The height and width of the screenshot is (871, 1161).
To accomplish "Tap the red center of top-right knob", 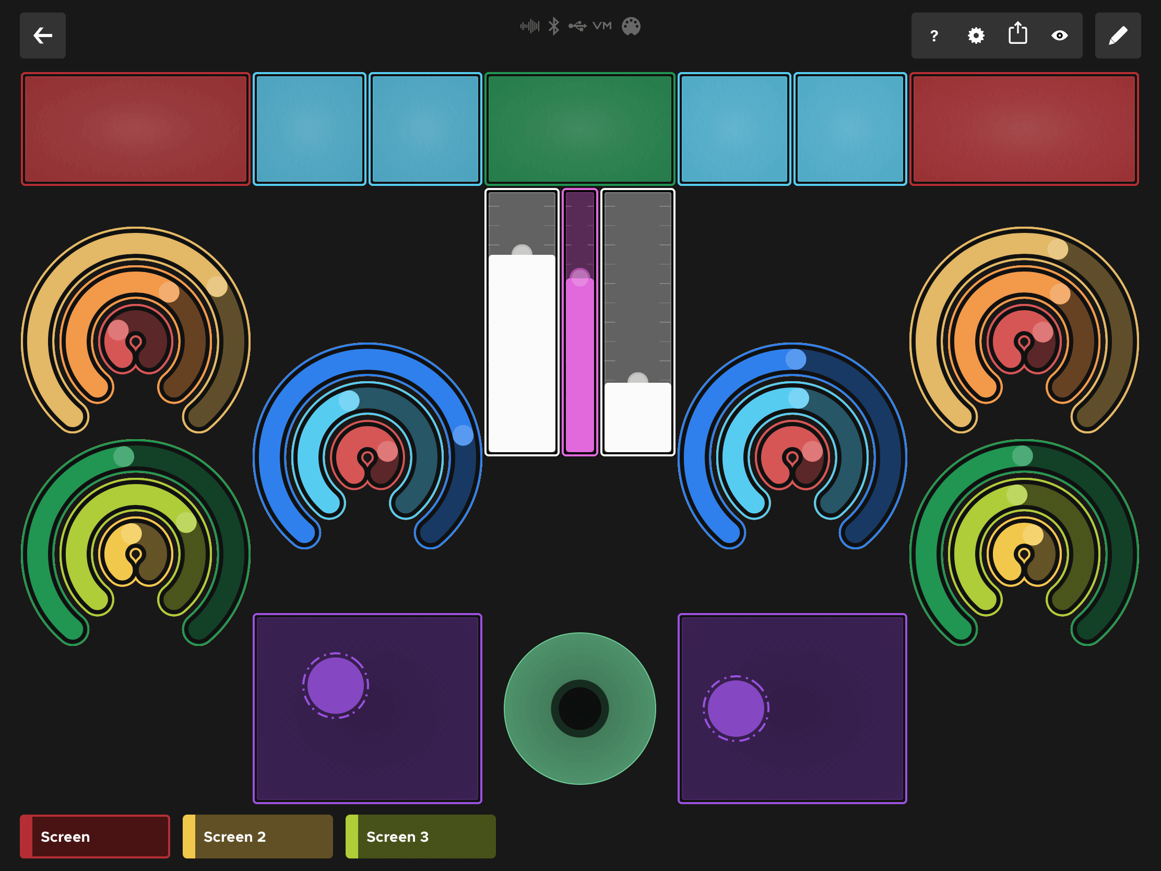I will click(x=1024, y=342).
